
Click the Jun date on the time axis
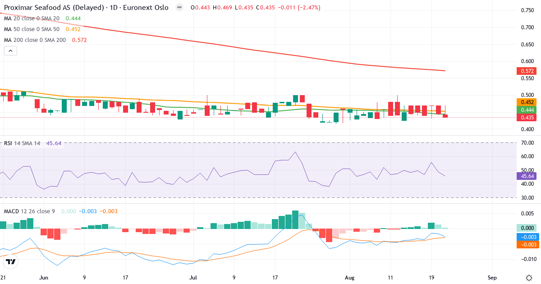point(44,278)
